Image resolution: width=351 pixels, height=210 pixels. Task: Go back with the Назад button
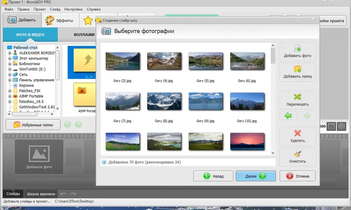coord(213,176)
